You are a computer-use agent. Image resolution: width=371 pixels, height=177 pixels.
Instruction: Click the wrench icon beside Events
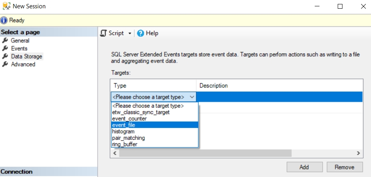coord(5,48)
